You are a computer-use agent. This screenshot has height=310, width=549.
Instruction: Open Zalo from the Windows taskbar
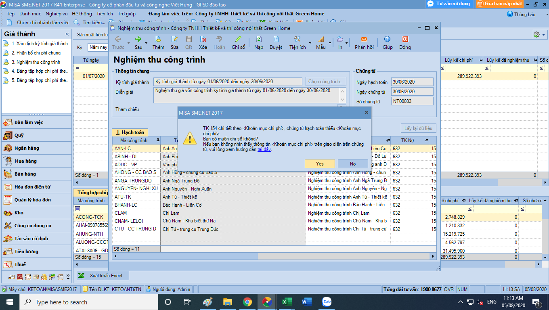pyautogui.click(x=327, y=302)
